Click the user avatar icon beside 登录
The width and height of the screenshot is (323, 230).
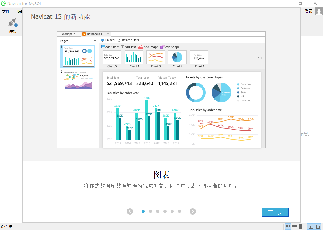coord(319,12)
